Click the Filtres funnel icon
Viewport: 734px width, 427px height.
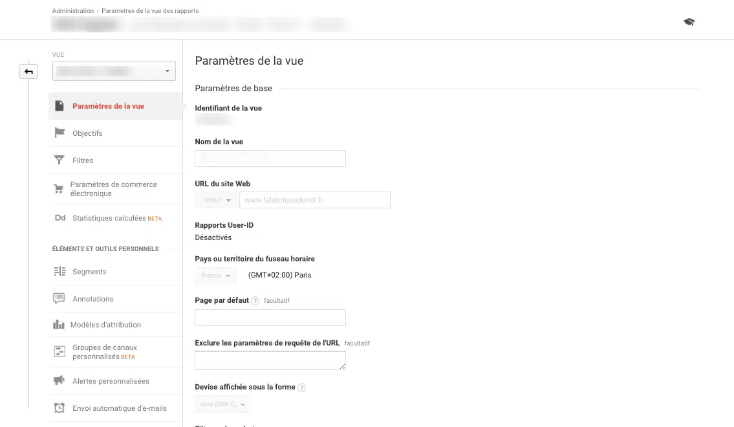[59, 160]
